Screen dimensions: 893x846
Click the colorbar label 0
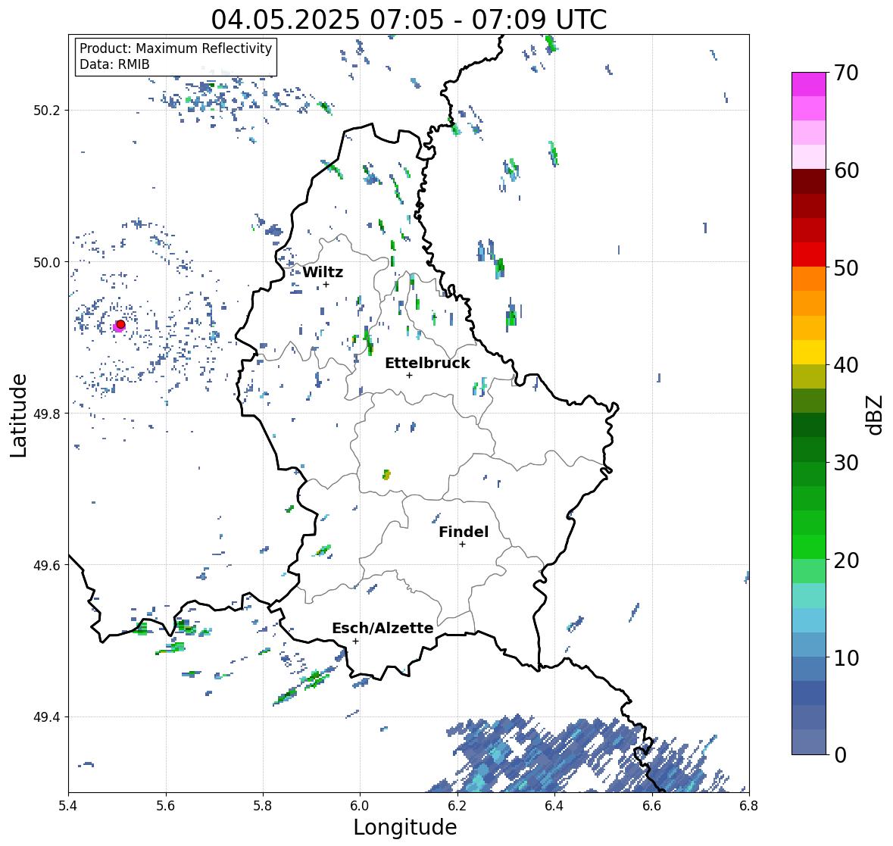click(840, 755)
